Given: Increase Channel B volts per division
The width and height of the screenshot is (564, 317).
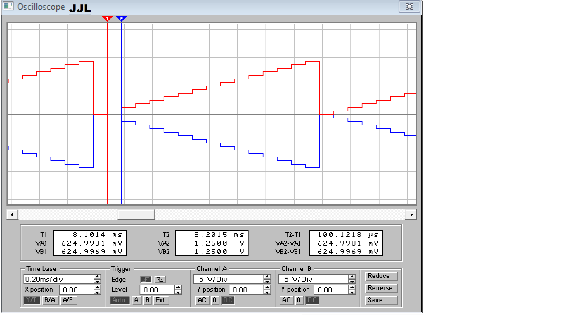Looking at the screenshot, I should pos(352,277).
